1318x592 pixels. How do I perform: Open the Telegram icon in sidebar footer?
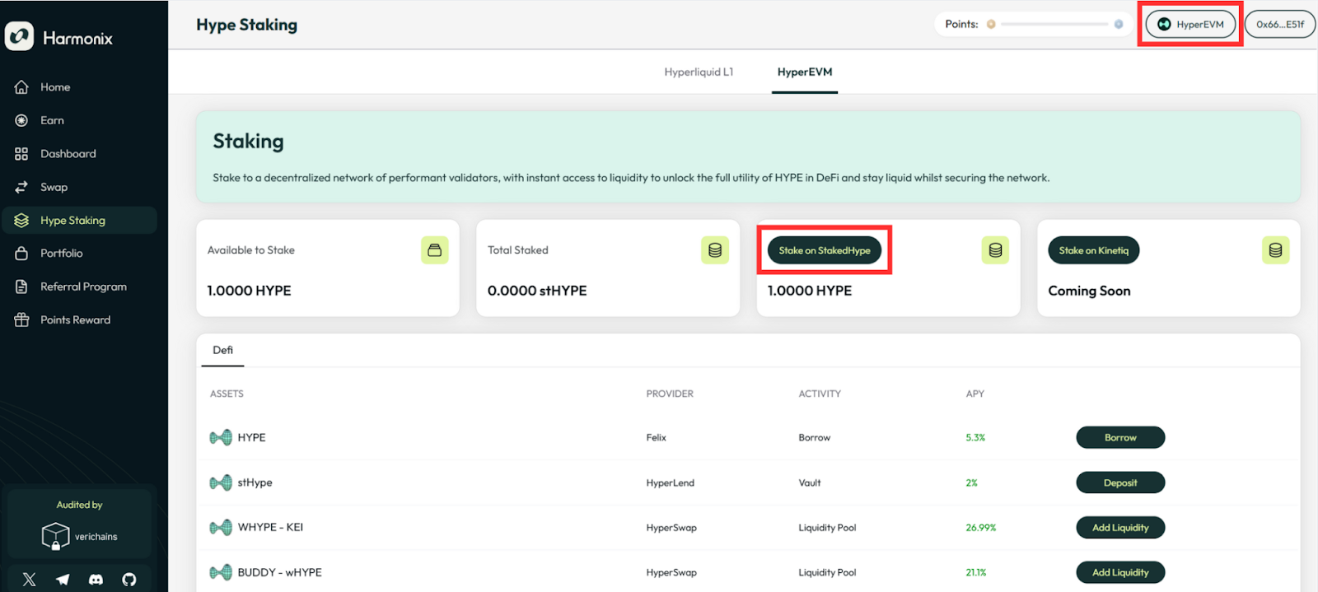coord(63,580)
